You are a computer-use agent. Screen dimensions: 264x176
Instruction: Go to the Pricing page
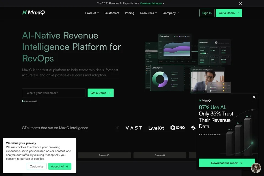point(130,13)
